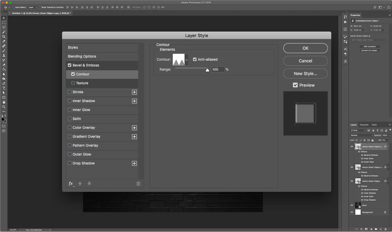Image resolution: width=392 pixels, height=232 pixels.
Task: Add another Gradient Overlay with plus button
Action: [x=134, y=137]
